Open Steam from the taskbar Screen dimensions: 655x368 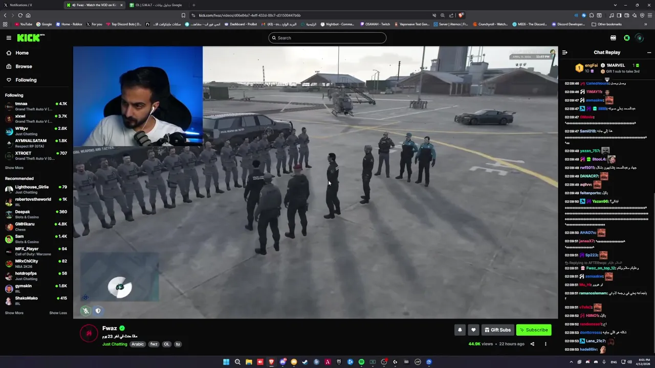point(305,362)
